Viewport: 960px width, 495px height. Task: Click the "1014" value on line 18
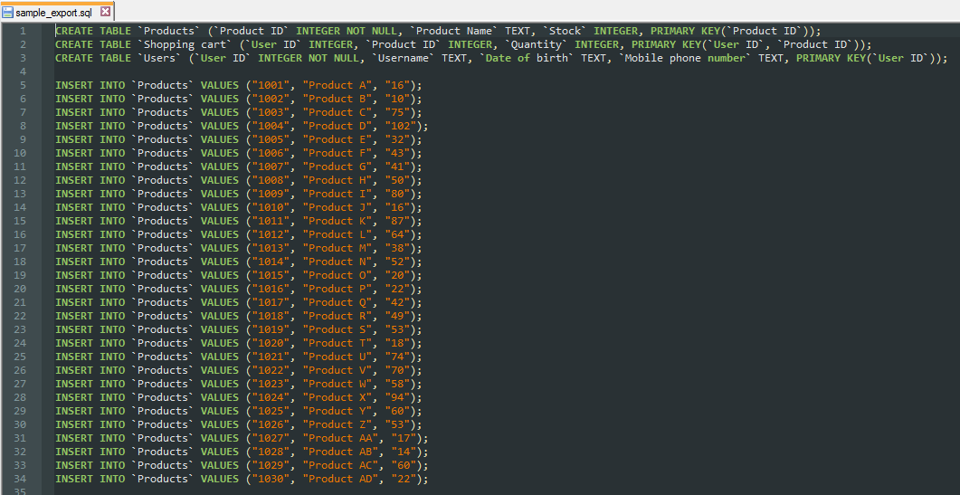click(271, 262)
